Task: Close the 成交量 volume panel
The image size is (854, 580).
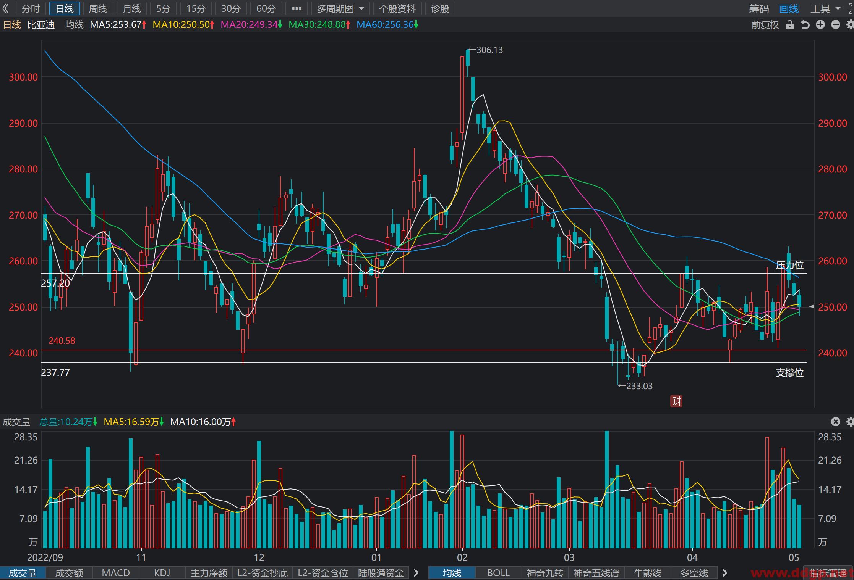Action: click(836, 422)
